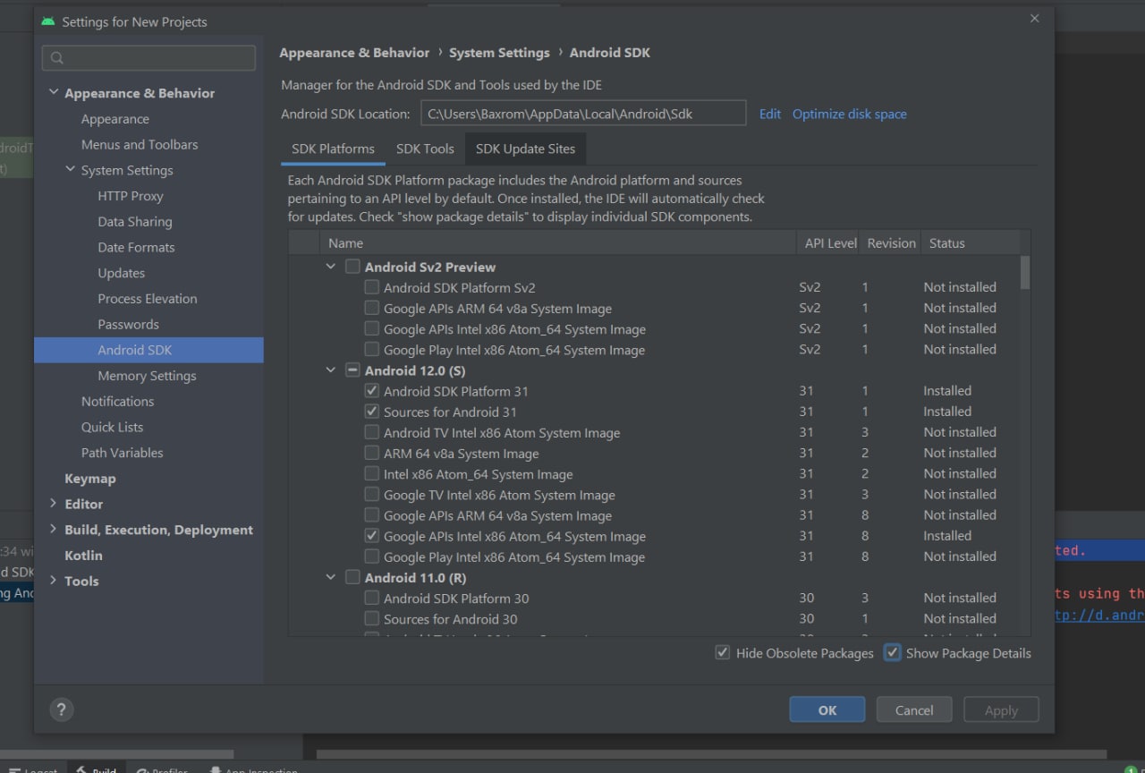Click the Android icon in dialog title
The image size is (1145, 773).
click(x=48, y=21)
